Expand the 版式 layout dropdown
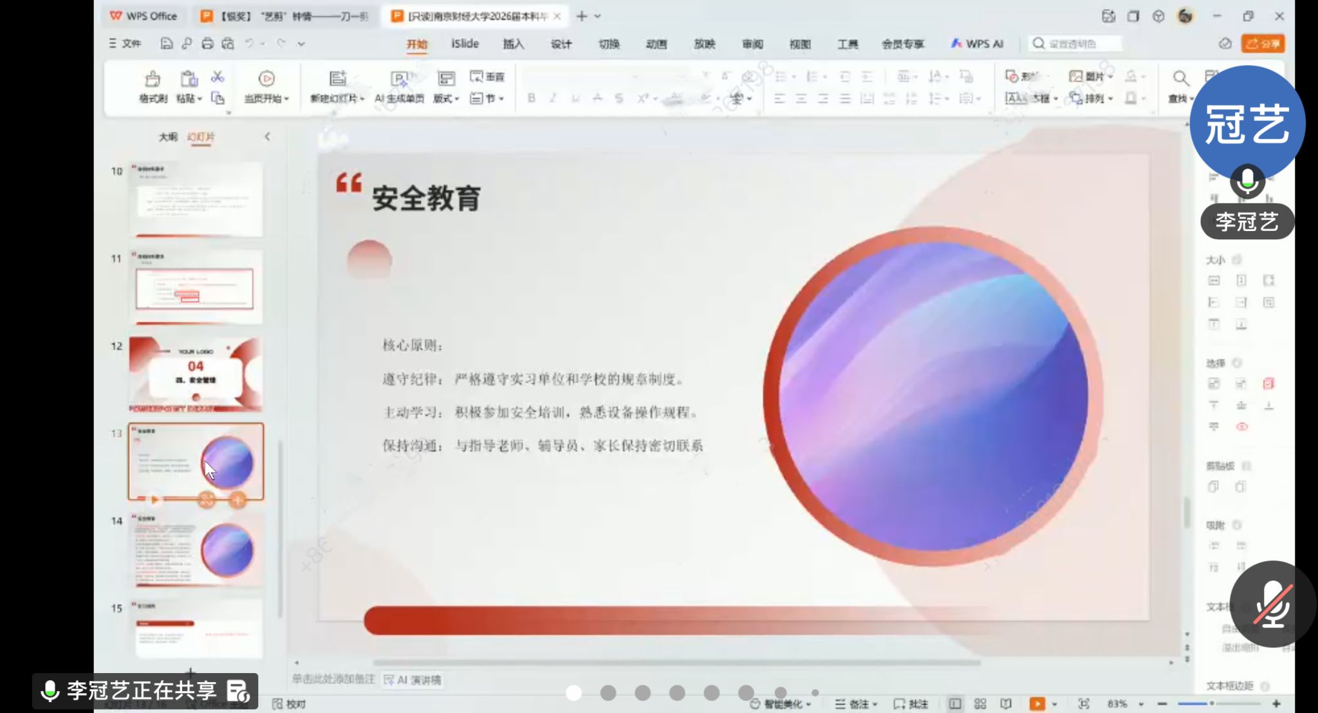Image resolution: width=1318 pixels, height=713 pixels. click(456, 98)
